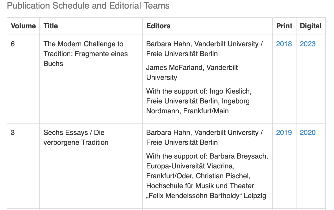Image resolution: width=334 pixels, height=210 pixels.
Task: Select the volume number 6 cell
Action: click(13, 44)
